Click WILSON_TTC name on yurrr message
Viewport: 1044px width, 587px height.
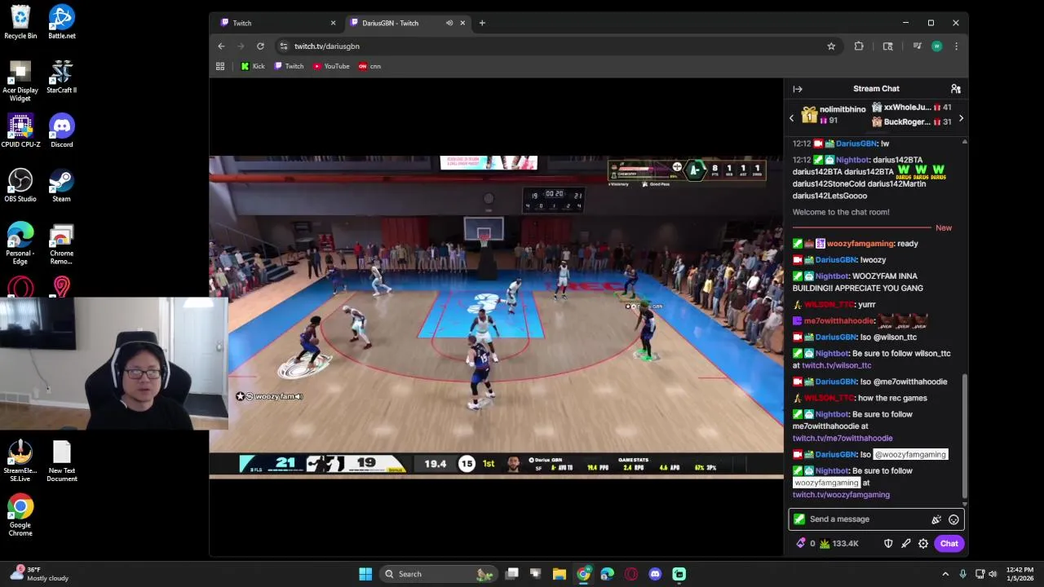click(x=828, y=305)
